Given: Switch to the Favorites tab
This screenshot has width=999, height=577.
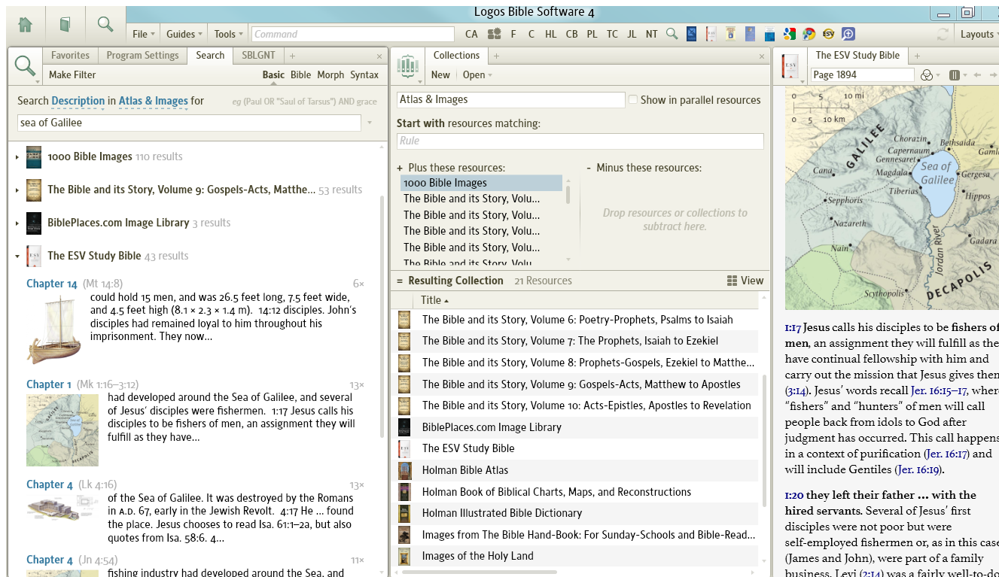Looking at the screenshot, I should click(x=70, y=56).
